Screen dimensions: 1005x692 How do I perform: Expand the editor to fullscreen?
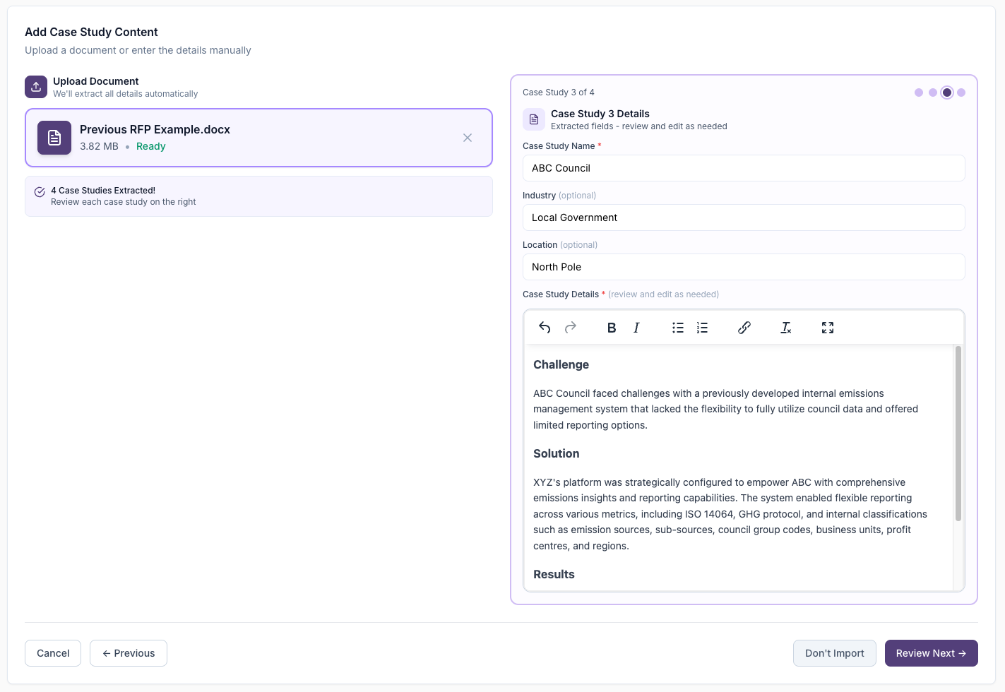pyautogui.click(x=827, y=327)
